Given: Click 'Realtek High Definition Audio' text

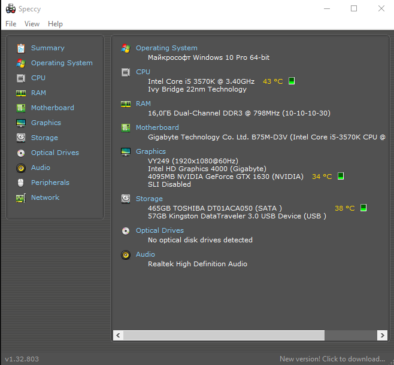Looking at the screenshot, I should tap(198, 264).
